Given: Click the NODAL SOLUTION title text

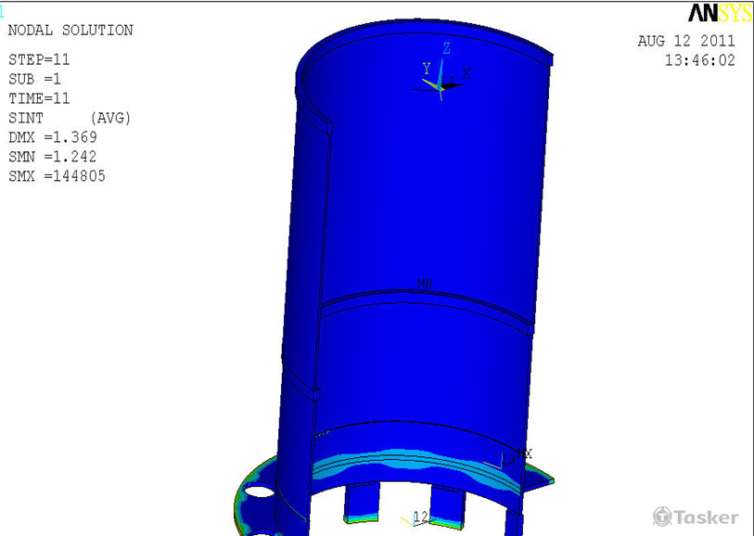Looking at the screenshot, I should pyautogui.click(x=70, y=30).
